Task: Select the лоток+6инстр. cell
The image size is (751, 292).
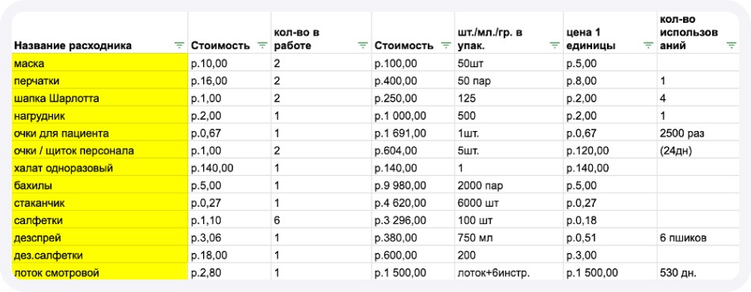Action: [508, 273]
